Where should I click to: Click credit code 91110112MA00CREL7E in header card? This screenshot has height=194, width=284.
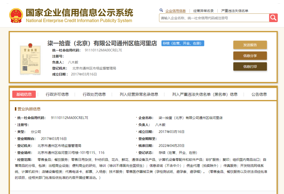click(x=103, y=50)
